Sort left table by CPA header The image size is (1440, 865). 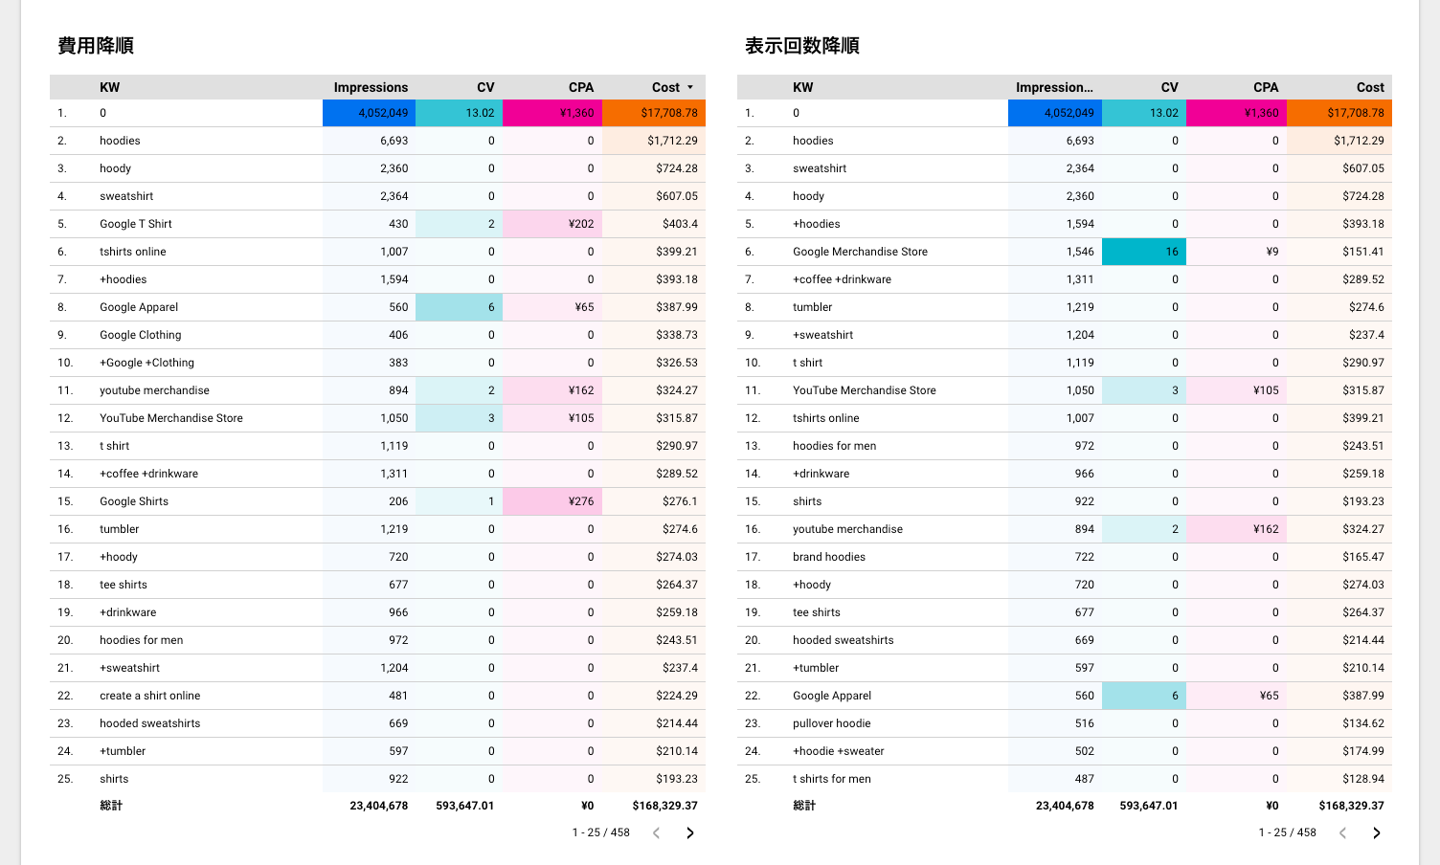coord(581,87)
